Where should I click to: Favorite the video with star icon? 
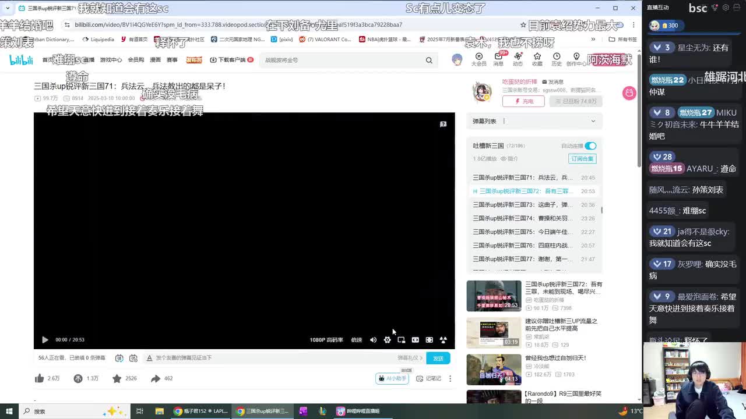[117, 378]
